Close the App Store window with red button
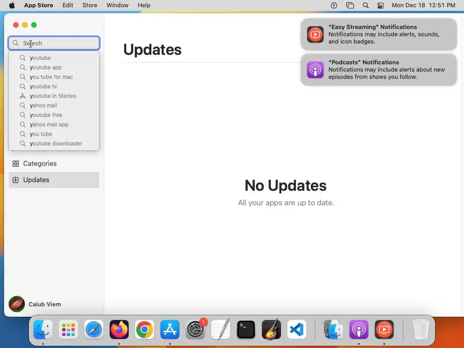The image size is (464, 348). (x=16, y=25)
